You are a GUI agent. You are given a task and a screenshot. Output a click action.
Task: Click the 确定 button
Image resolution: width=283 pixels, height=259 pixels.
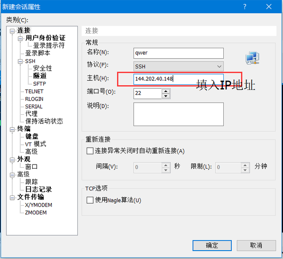(212, 245)
